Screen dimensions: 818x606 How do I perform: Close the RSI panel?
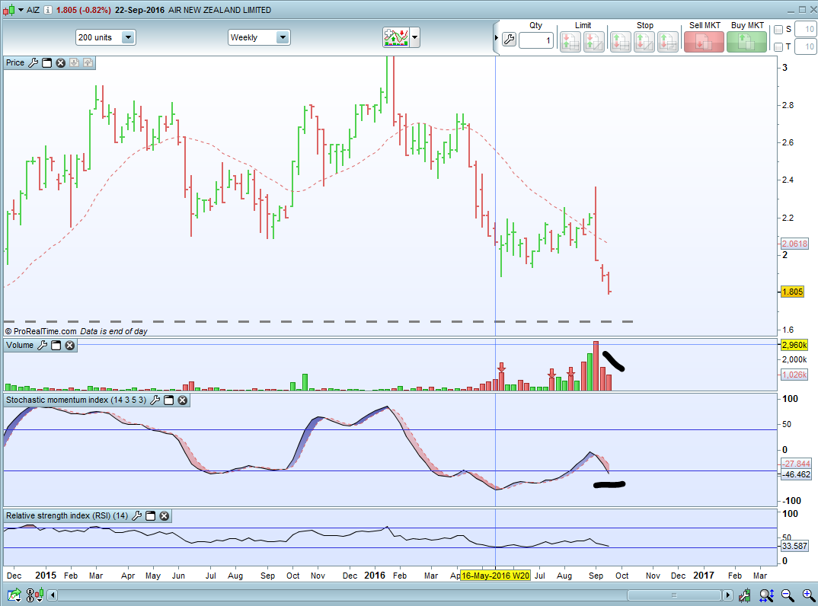pos(164,515)
